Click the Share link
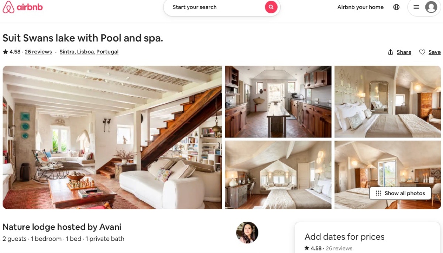Image resolution: width=443 pixels, height=253 pixels. coord(404,52)
